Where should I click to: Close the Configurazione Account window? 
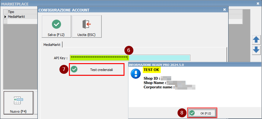pyautogui.click(x=224, y=10)
